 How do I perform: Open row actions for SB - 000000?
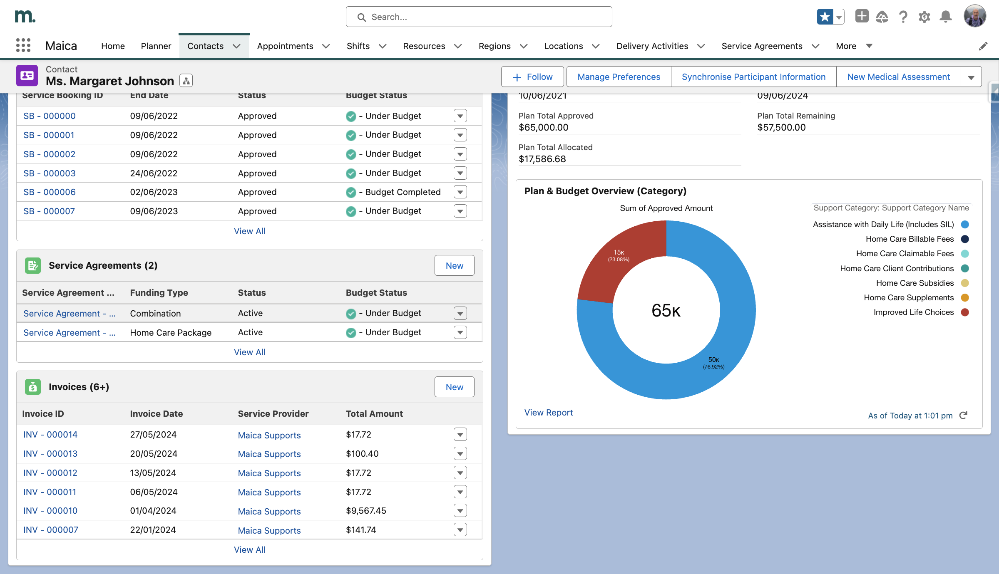[460, 116]
